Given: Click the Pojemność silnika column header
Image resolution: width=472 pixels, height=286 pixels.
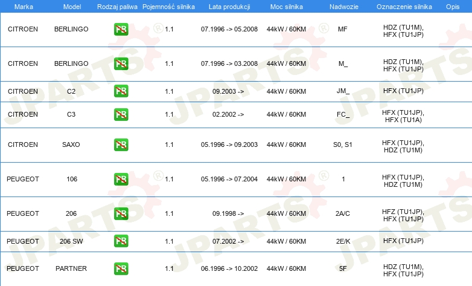Looking at the screenshot, I should point(168,7).
